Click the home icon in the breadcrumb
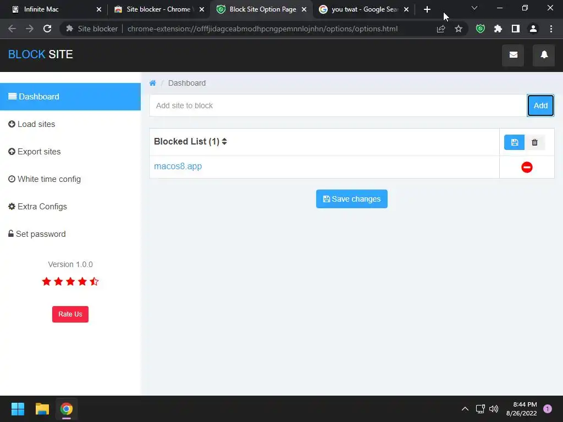563x422 pixels. coord(153,84)
